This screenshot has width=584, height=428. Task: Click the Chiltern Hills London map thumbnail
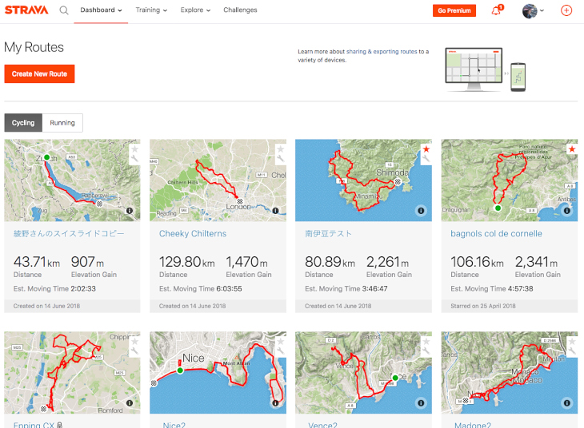tap(218, 180)
